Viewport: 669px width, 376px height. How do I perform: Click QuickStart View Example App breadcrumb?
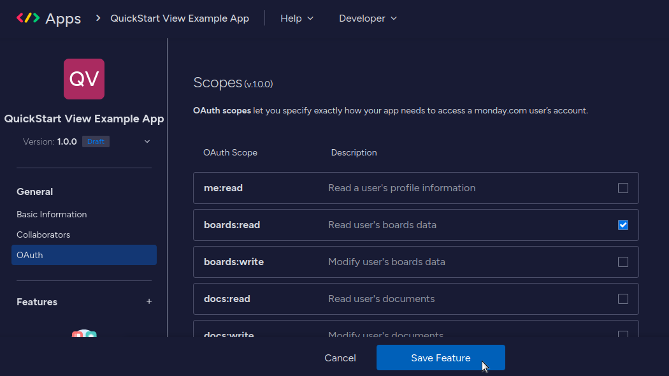tap(180, 18)
